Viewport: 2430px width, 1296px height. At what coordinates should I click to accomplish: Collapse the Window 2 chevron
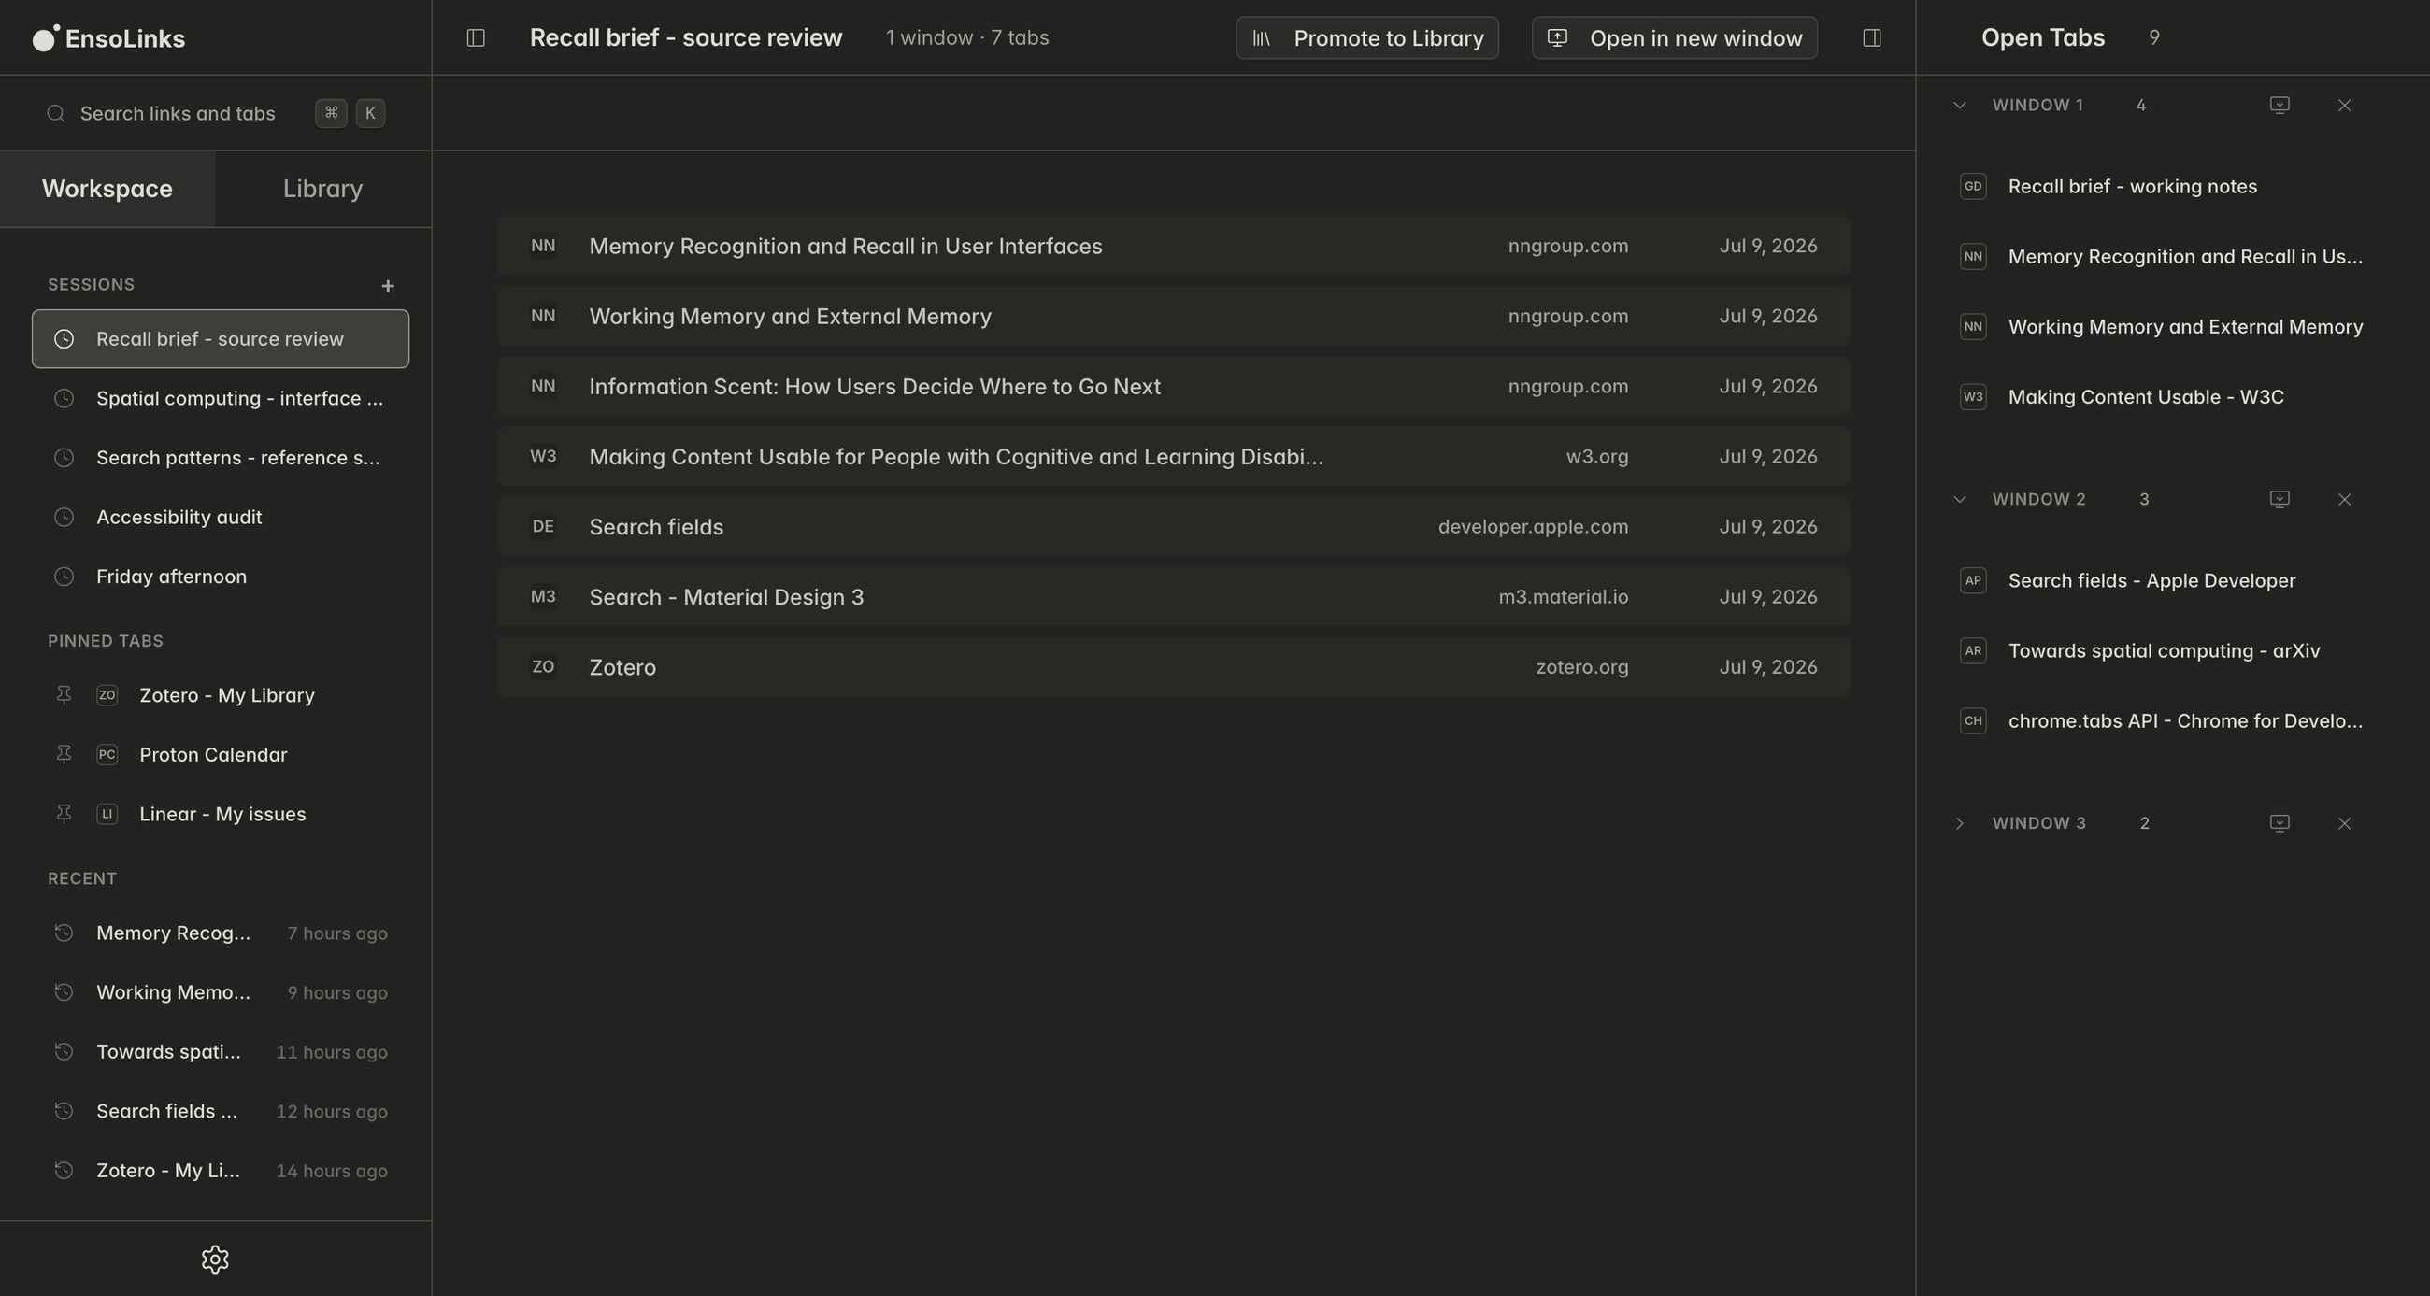click(x=1959, y=499)
